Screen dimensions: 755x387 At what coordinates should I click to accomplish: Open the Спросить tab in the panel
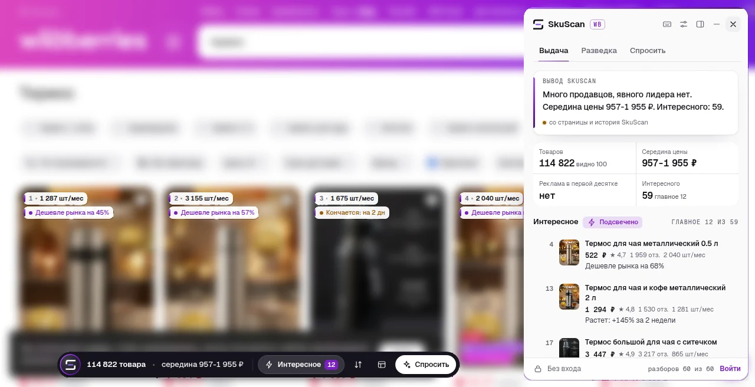click(x=648, y=50)
